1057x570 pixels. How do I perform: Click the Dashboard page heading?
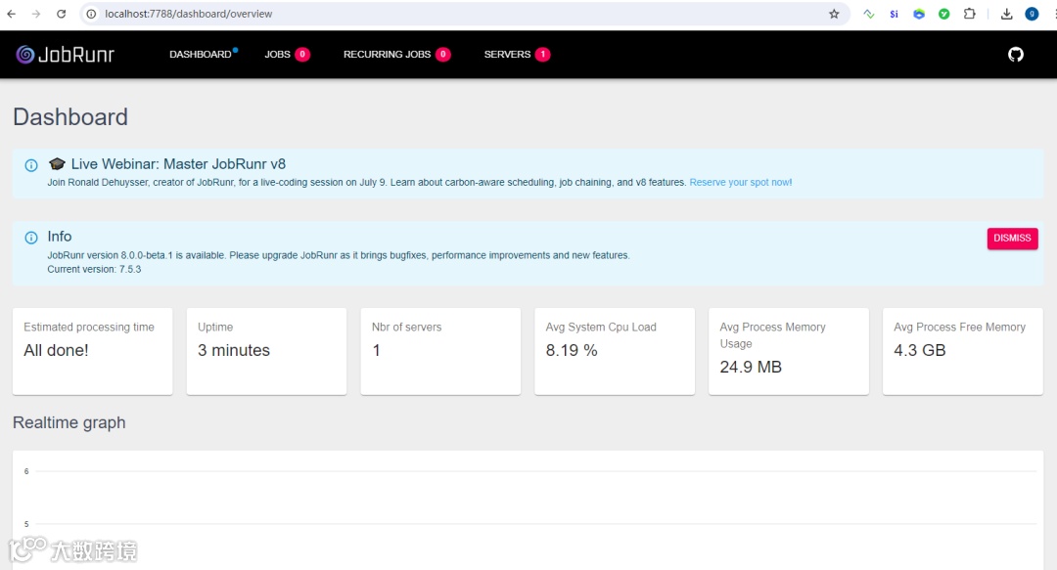[70, 116]
